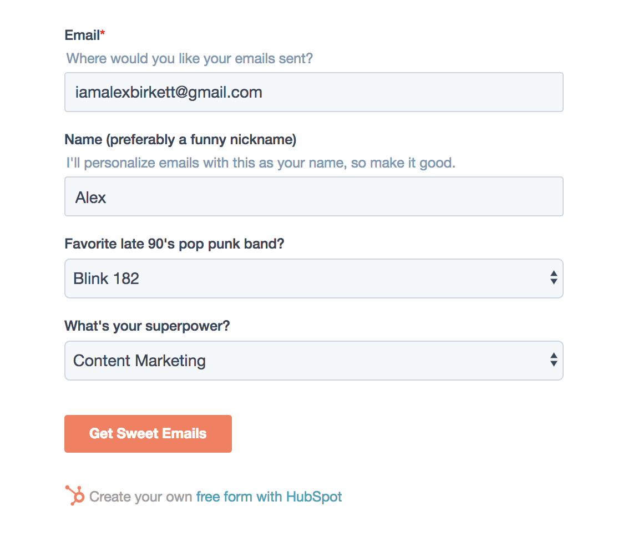Click the "Where would you like your emails sent?" hint
Image resolution: width=638 pixels, height=547 pixels.
click(x=189, y=58)
